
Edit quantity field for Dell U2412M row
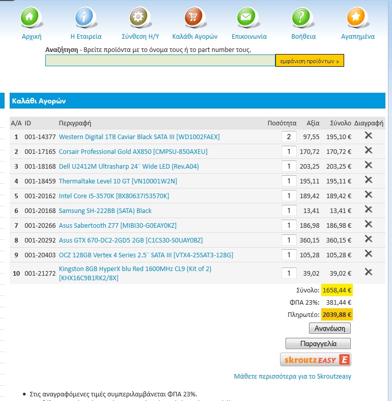(x=289, y=166)
